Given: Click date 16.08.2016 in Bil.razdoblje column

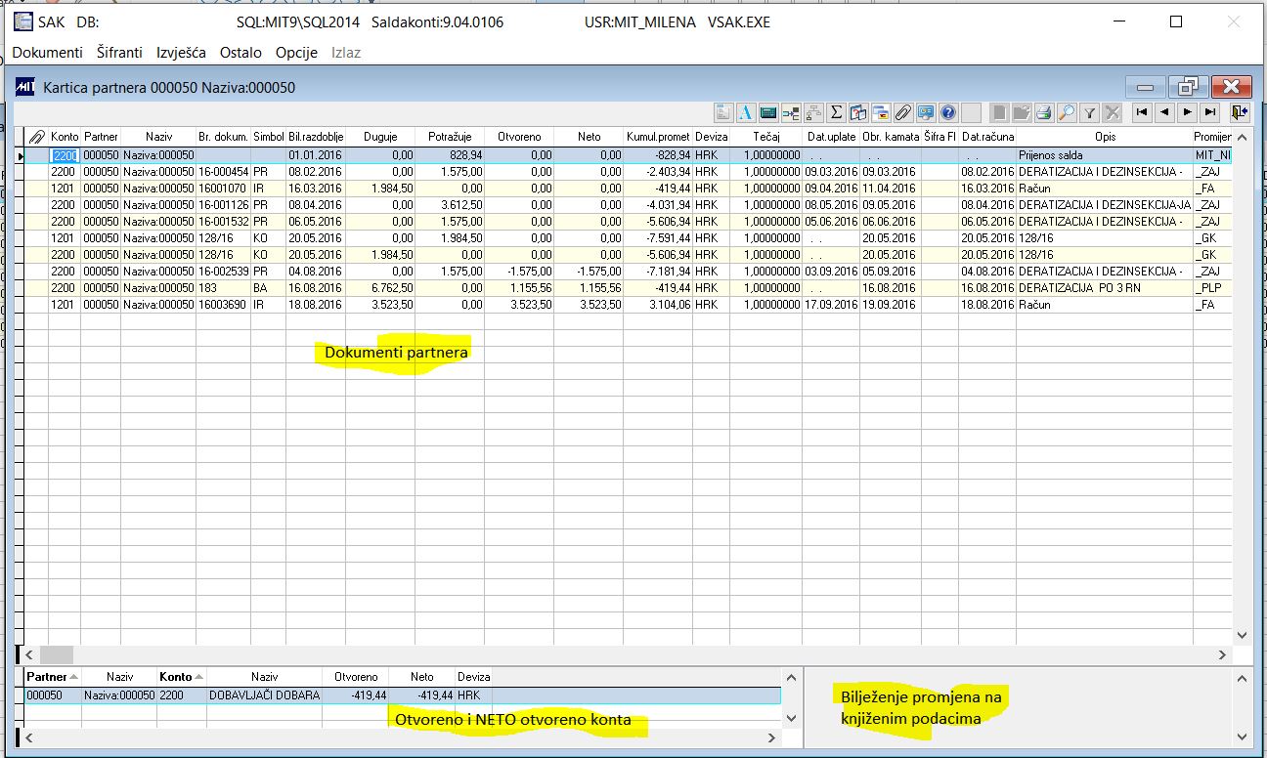Looking at the screenshot, I should point(315,288).
